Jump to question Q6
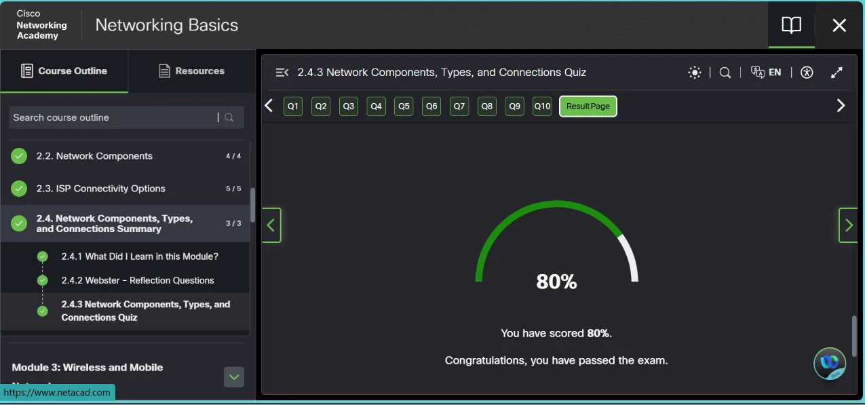The width and height of the screenshot is (865, 405). click(x=431, y=107)
